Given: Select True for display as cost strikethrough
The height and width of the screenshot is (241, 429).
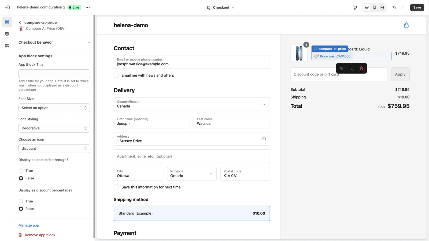Looking at the screenshot, I should [x=21, y=171].
